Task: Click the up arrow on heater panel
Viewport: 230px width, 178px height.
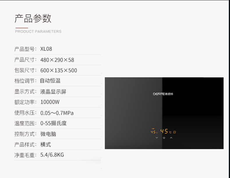Action: (171, 138)
